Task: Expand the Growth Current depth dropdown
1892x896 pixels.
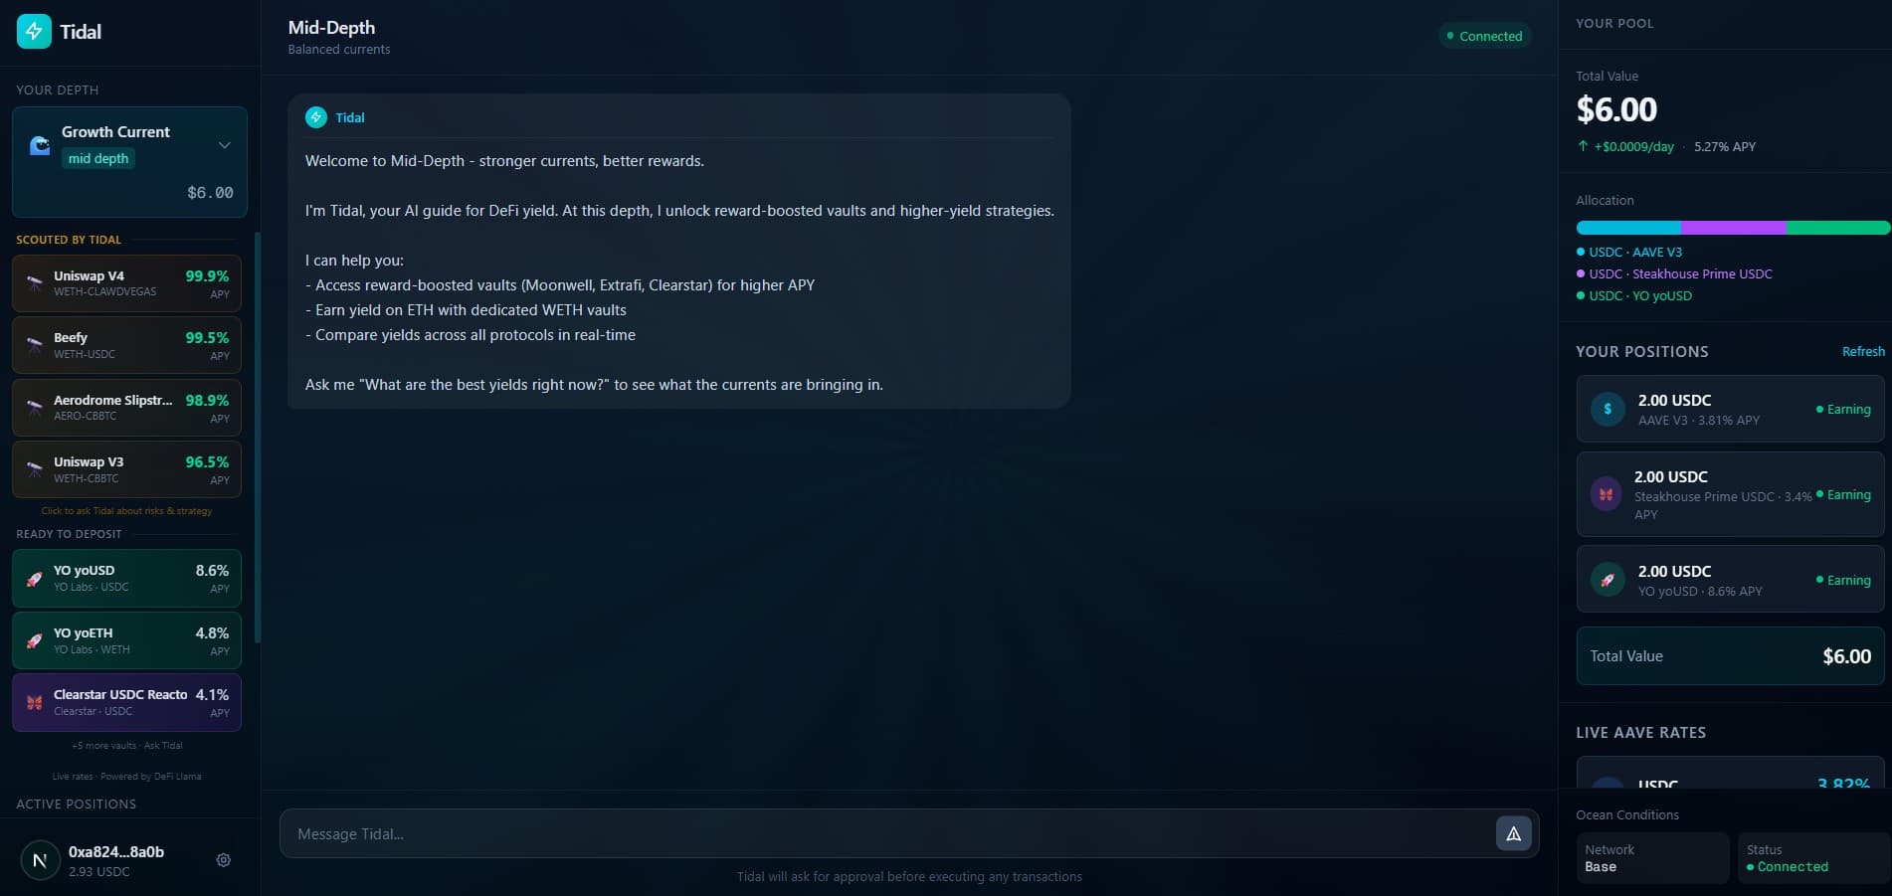Action: (225, 145)
